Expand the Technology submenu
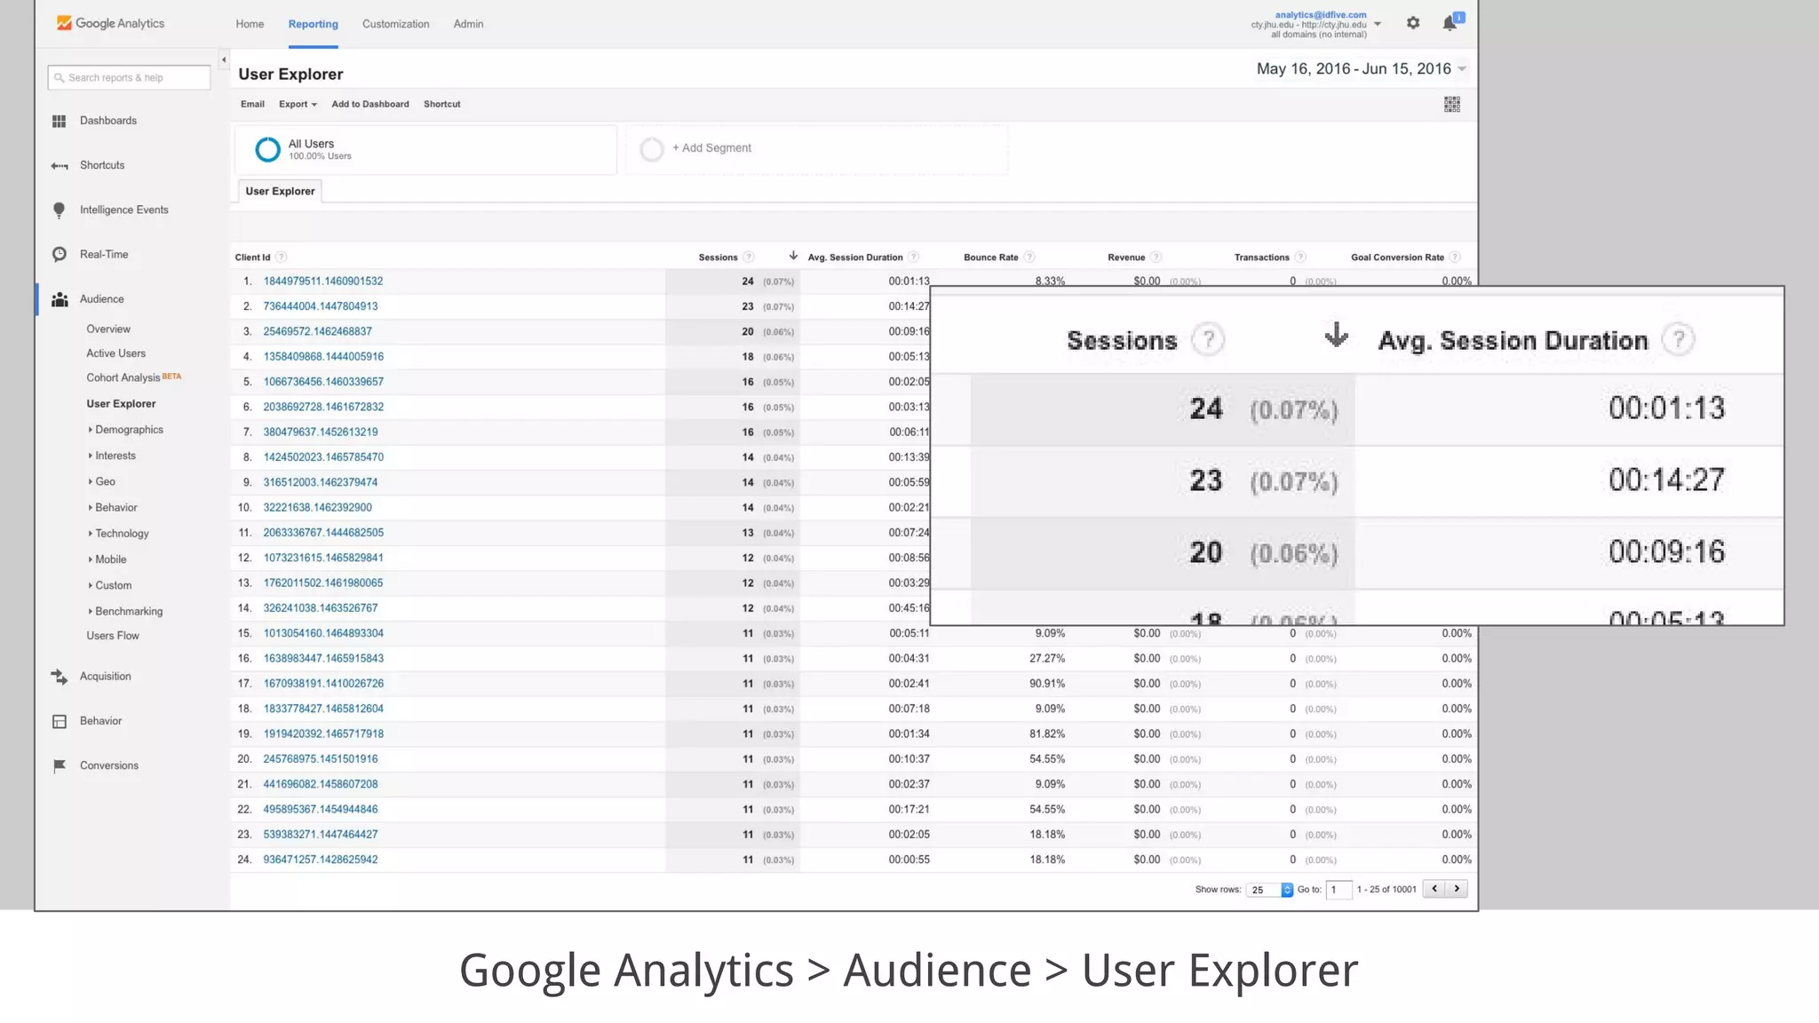 point(118,534)
